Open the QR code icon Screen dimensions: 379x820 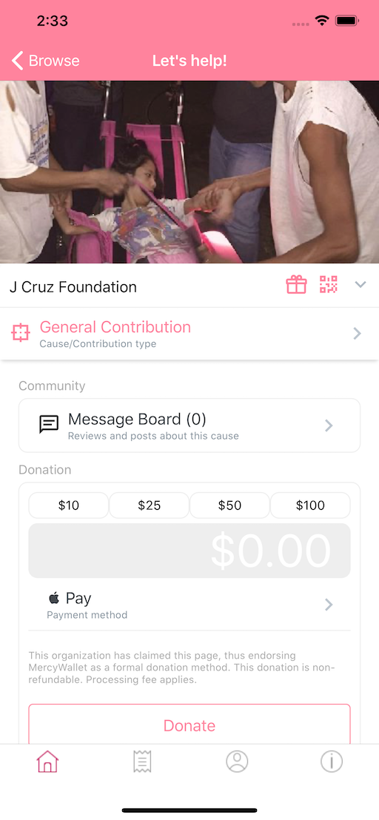coord(328,285)
